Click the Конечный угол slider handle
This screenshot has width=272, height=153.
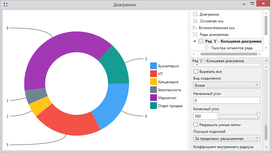click(x=258, y=115)
